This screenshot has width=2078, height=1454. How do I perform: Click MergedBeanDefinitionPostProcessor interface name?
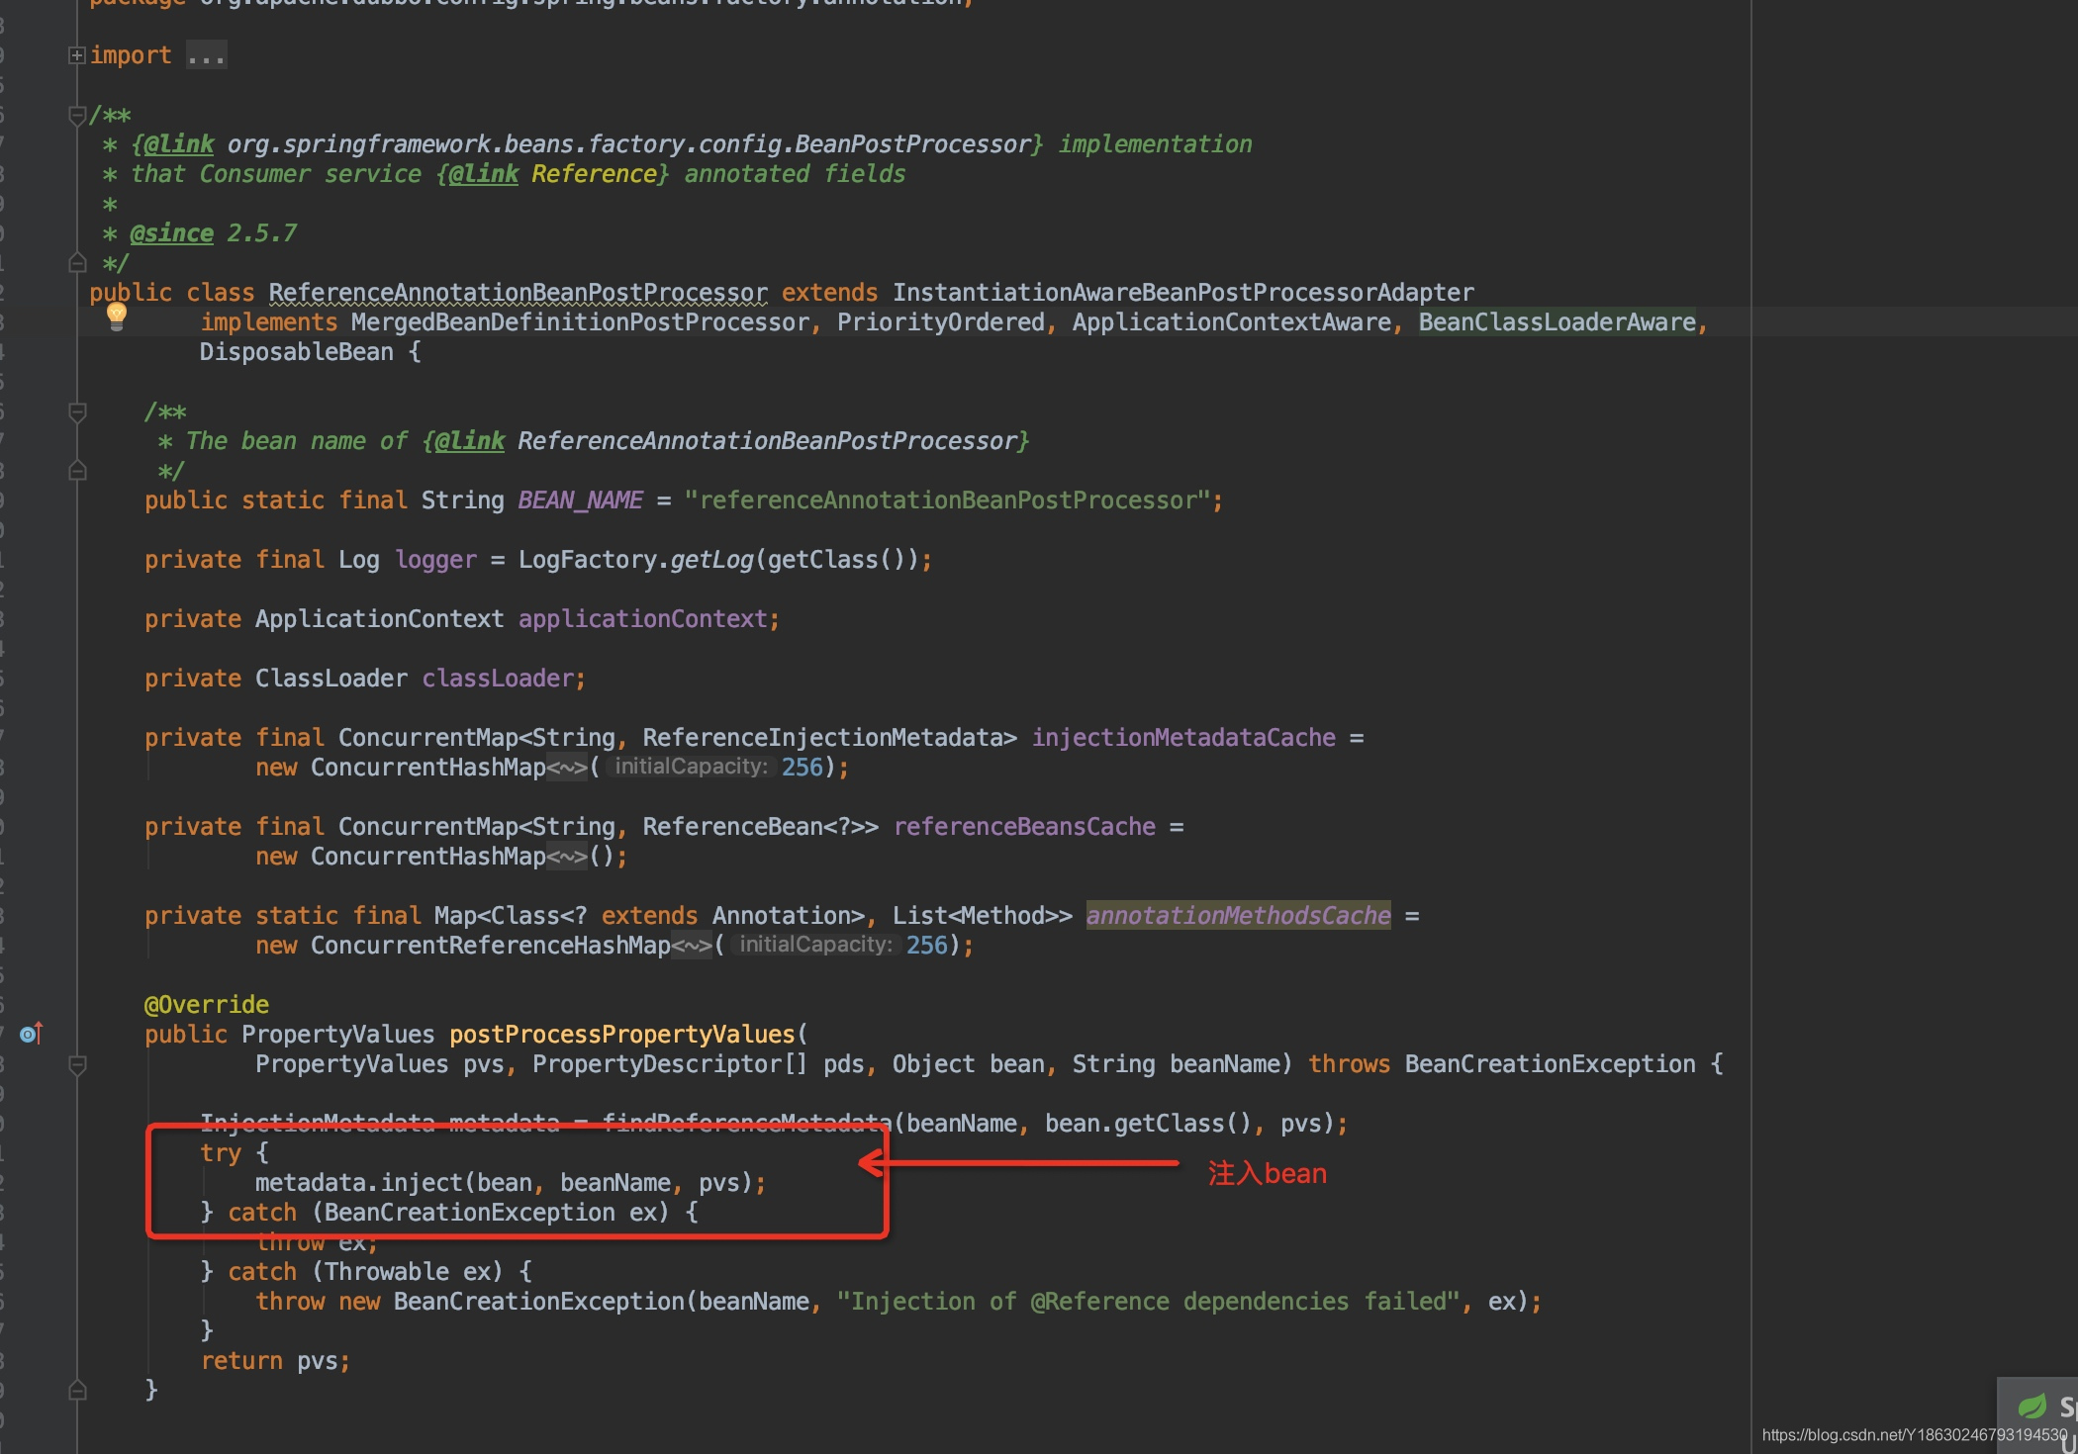click(x=581, y=322)
